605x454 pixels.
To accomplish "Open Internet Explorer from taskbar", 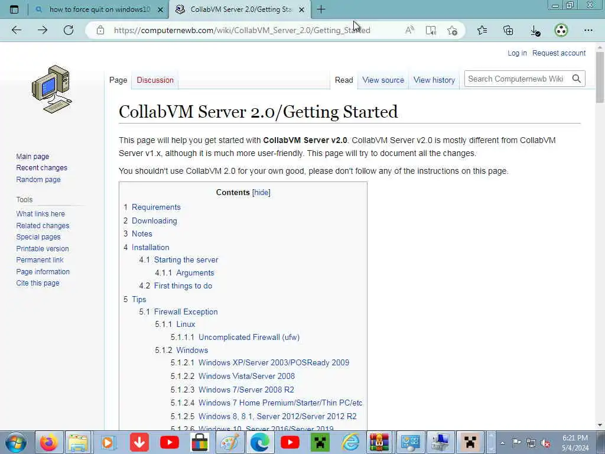I will click(350, 442).
